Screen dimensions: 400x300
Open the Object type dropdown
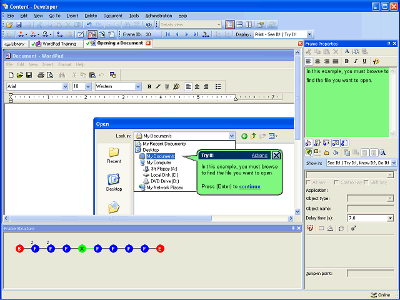(390, 198)
